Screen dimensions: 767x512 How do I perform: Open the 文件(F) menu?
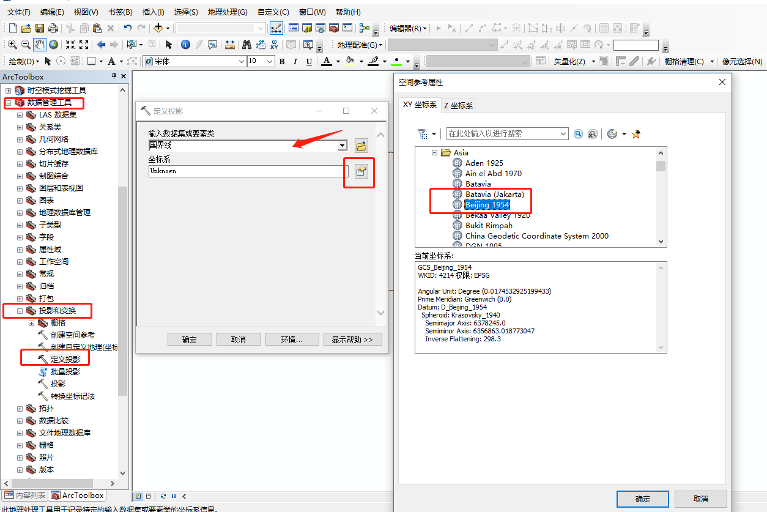[x=19, y=12]
